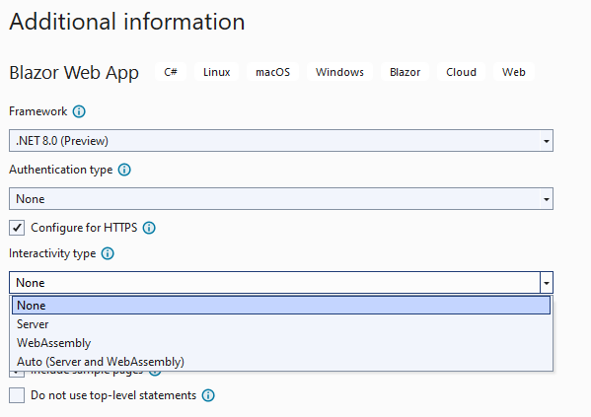Image resolution: width=591 pixels, height=417 pixels.
Task: Click the Authentication type info icon
Action: (124, 170)
